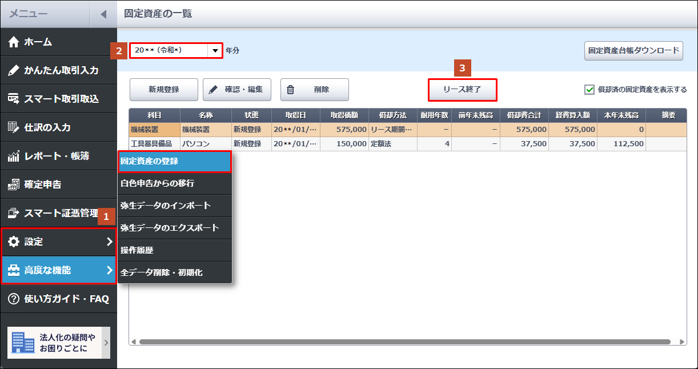
Task: Click the pencil icon for かんたん取引入力
Action: point(14,70)
